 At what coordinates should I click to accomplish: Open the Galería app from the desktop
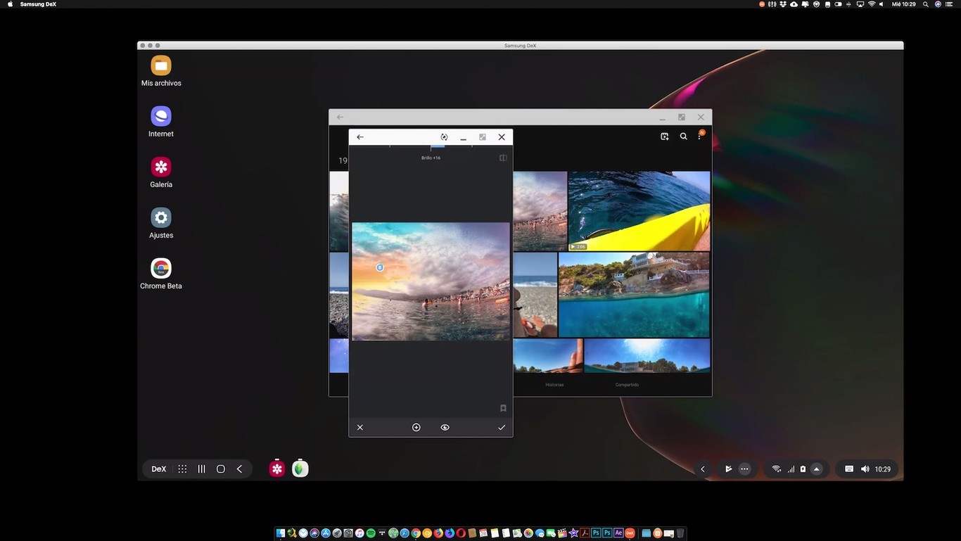(x=161, y=167)
